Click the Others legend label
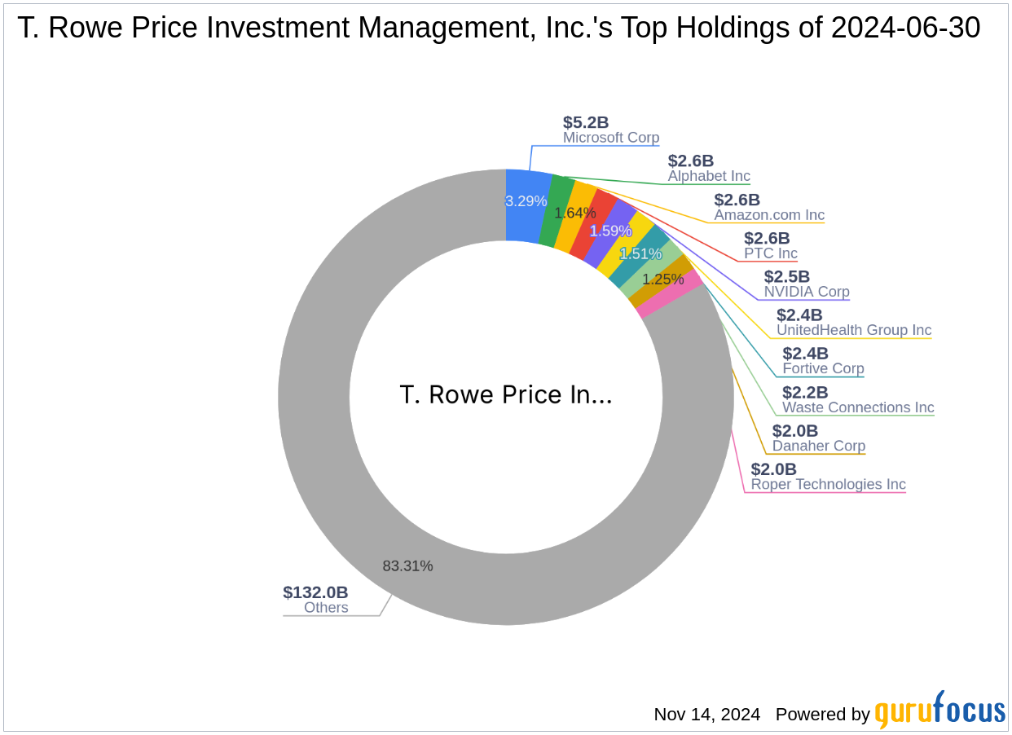Viewport: 1012px width, 735px height. click(x=326, y=607)
